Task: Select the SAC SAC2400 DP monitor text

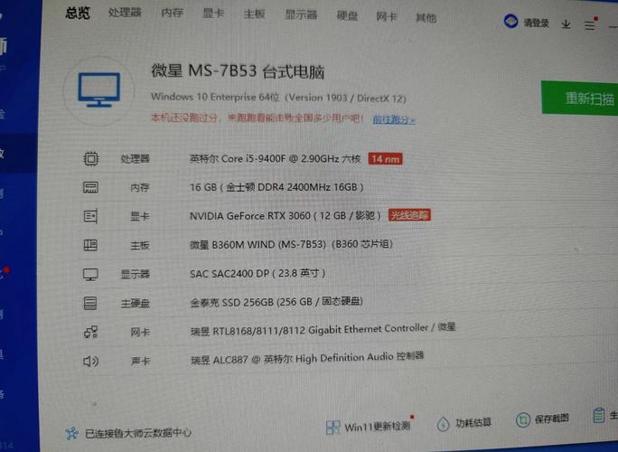Action: coord(257,273)
